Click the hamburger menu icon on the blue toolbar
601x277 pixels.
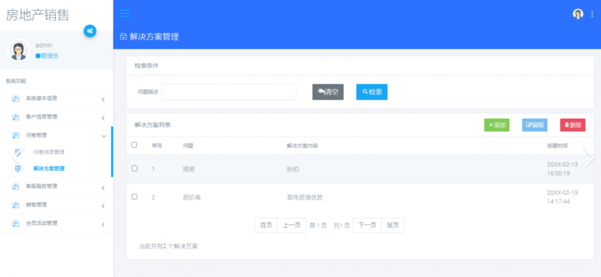click(125, 13)
